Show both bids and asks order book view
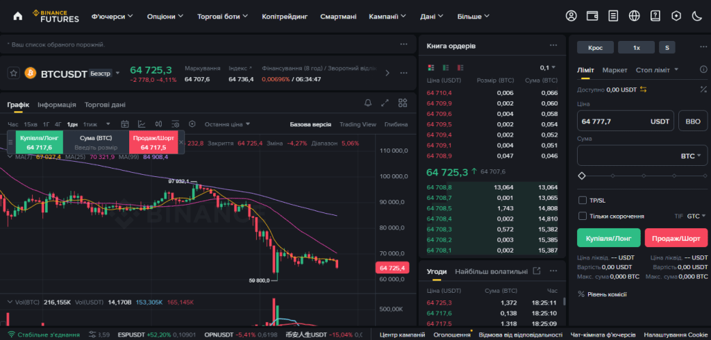 point(431,67)
